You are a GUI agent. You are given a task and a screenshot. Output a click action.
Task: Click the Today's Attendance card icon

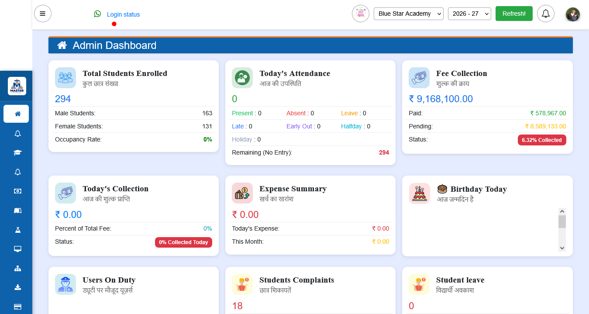242,78
